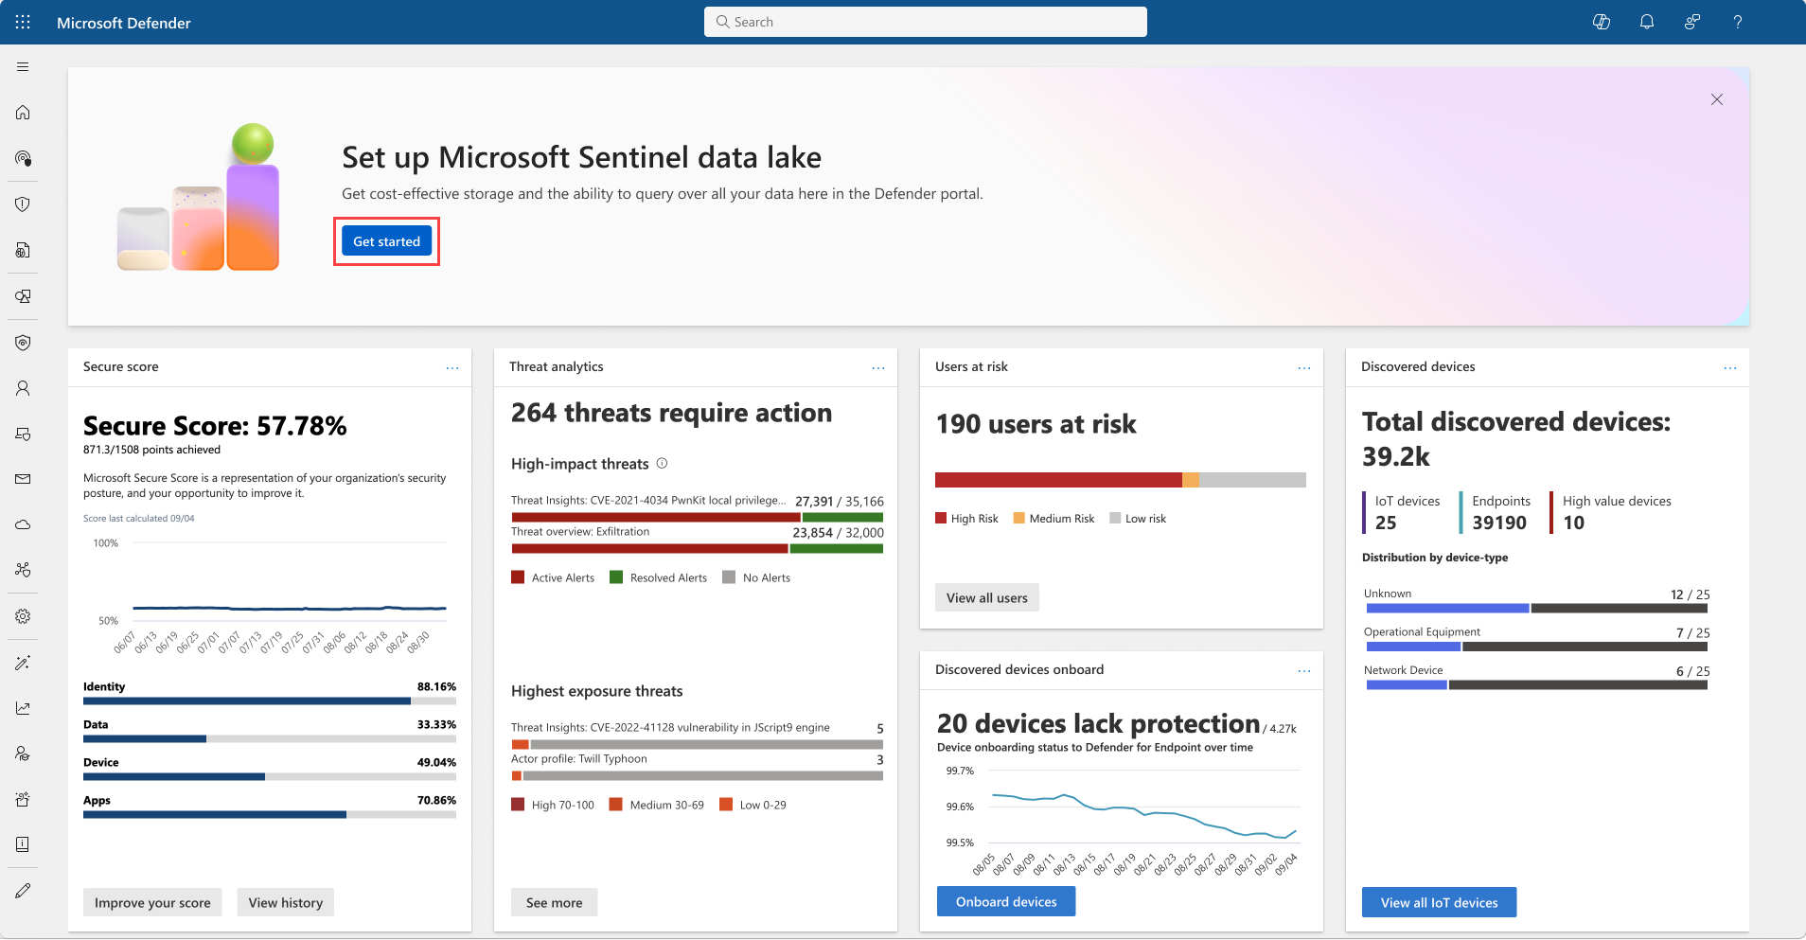The height and width of the screenshot is (940, 1806).
Task: Click Get started for Sentinel data lake
Action: coord(386,241)
